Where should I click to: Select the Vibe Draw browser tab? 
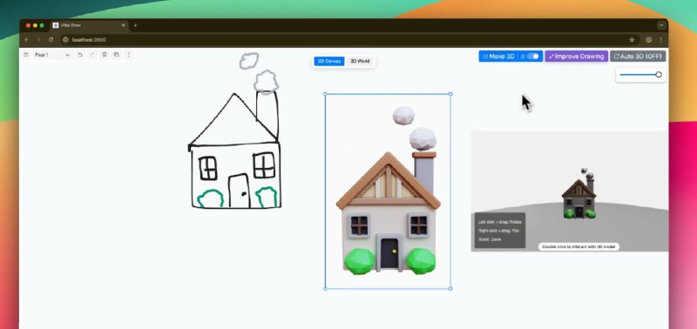click(89, 25)
